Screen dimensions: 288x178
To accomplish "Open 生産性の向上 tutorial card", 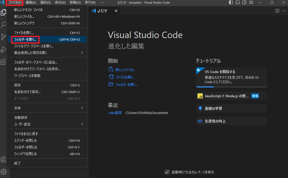I will [231, 121].
